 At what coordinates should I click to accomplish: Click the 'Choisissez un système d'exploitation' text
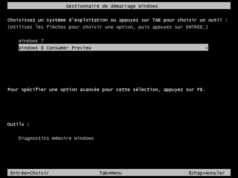(58, 20)
